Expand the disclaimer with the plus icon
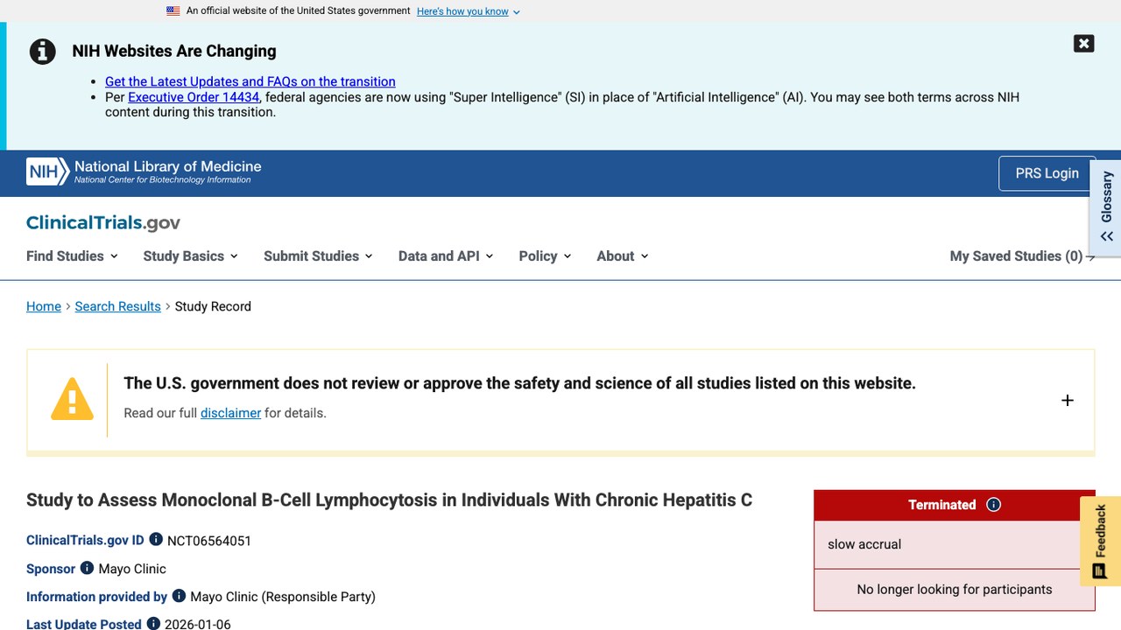 tap(1067, 400)
